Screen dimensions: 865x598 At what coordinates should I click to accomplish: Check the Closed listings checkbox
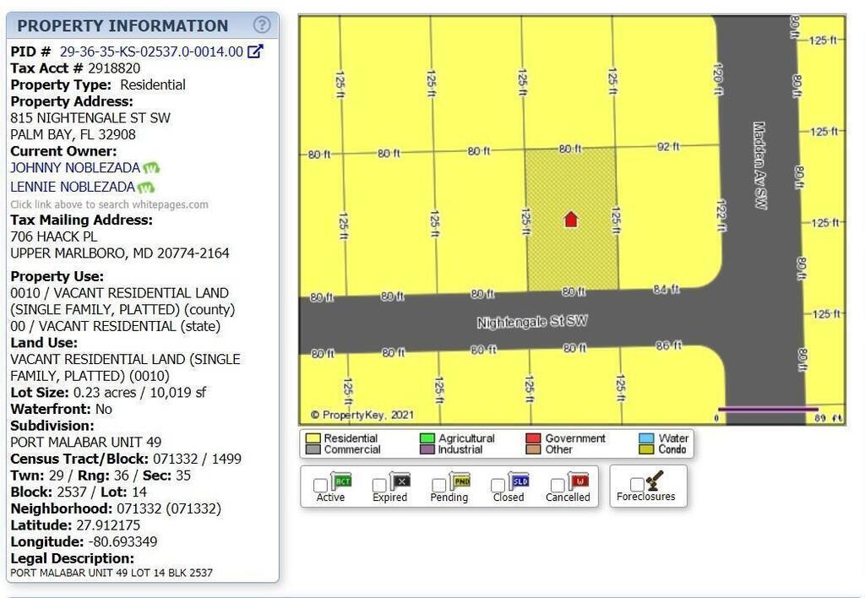tap(498, 486)
